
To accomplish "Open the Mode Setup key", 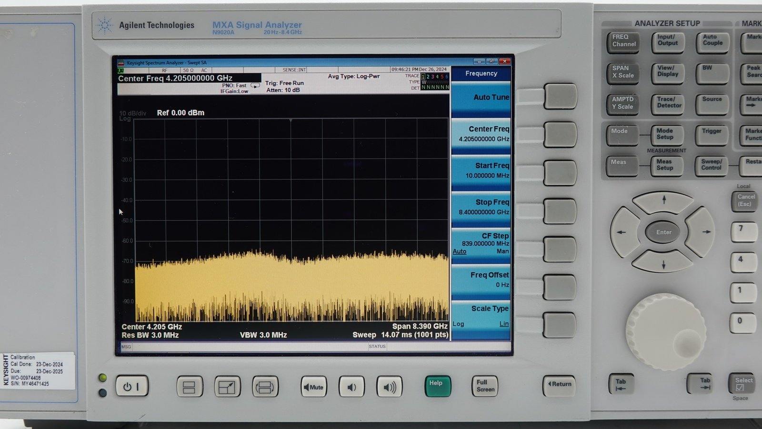I will point(667,135).
